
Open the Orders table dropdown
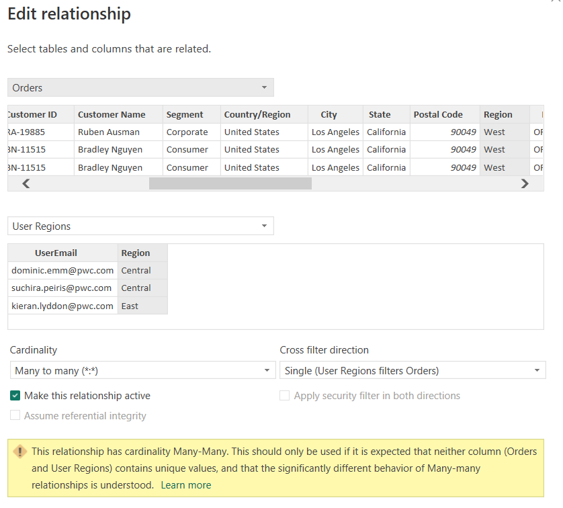click(x=140, y=88)
